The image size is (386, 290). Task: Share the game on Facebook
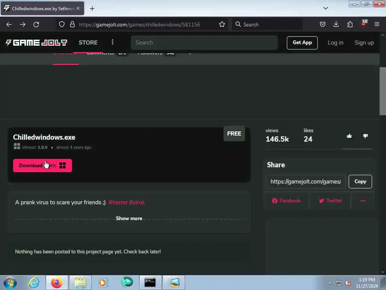(286, 201)
